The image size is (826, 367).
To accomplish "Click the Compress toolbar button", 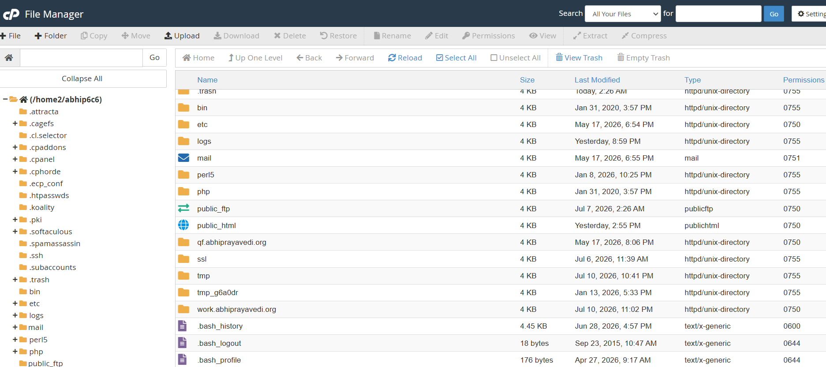I will [644, 36].
